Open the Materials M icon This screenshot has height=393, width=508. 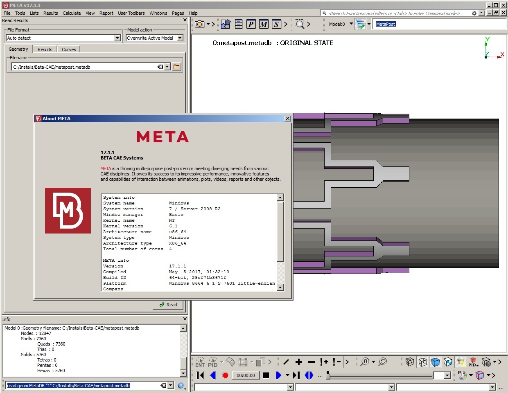pos(264,24)
